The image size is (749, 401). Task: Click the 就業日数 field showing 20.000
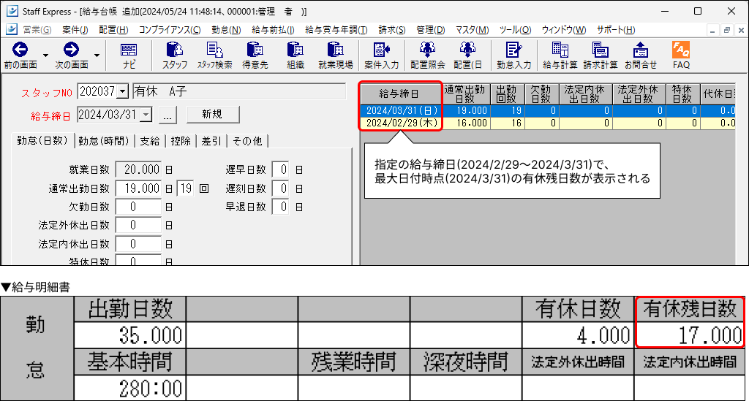point(138,169)
